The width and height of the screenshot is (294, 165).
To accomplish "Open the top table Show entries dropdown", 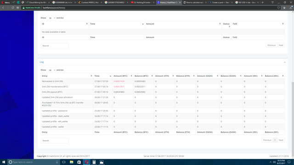I will [x=51, y=18].
